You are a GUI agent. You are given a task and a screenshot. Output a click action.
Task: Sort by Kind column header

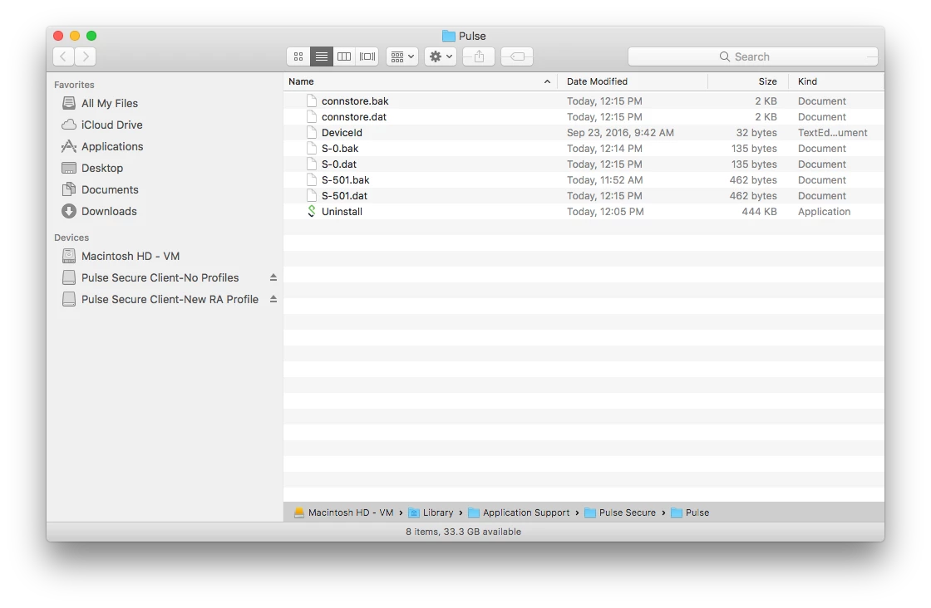point(836,81)
